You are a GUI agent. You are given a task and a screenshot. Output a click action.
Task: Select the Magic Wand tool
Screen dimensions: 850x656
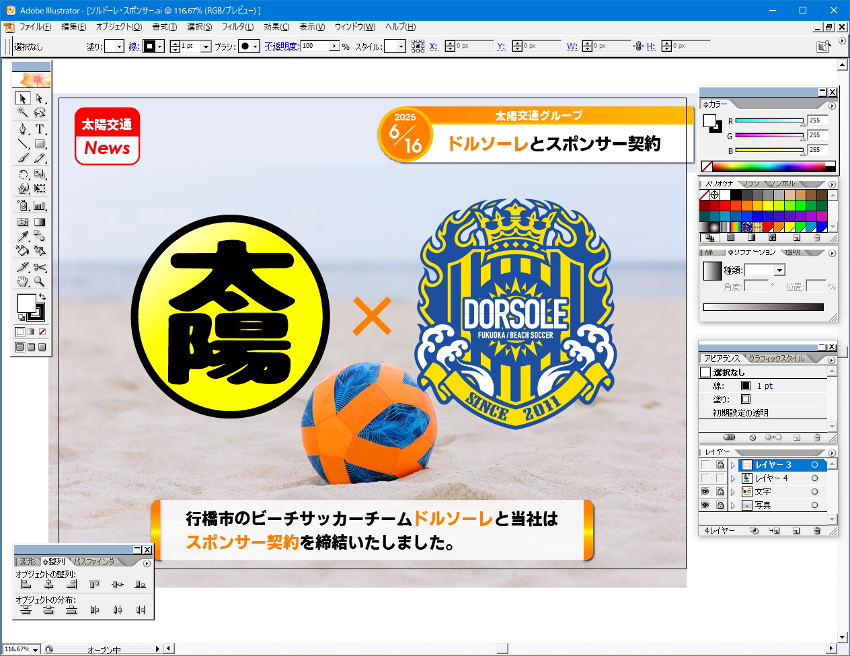(23, 113)
